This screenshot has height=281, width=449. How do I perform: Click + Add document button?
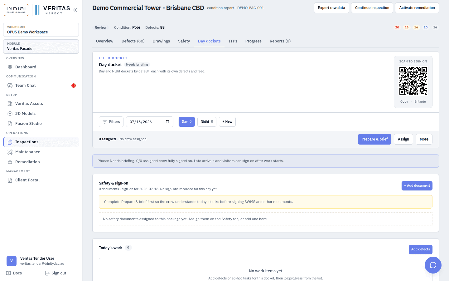(x=417, y=186)
